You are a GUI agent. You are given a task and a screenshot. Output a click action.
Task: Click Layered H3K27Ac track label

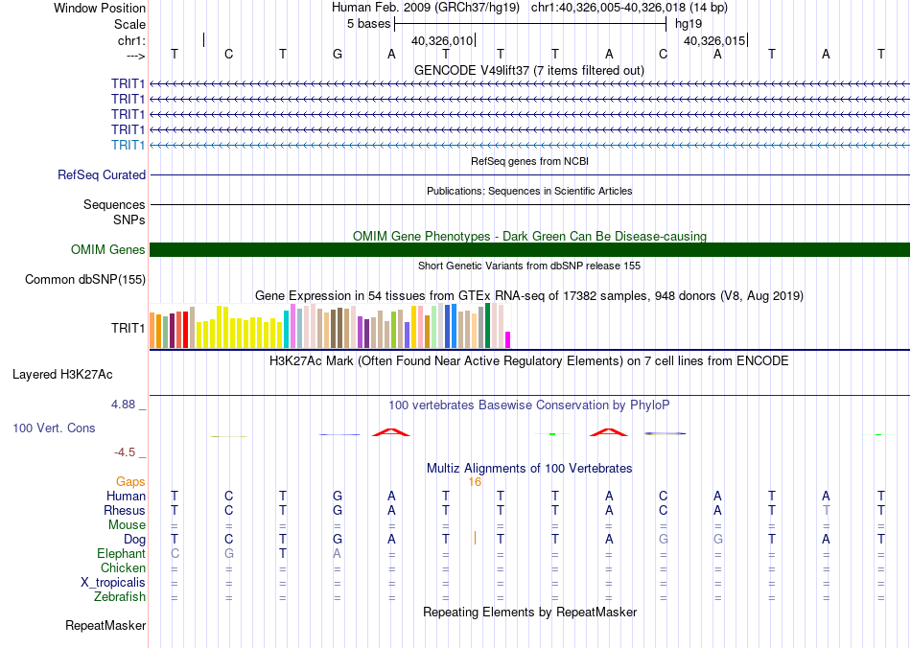[62, 375]
